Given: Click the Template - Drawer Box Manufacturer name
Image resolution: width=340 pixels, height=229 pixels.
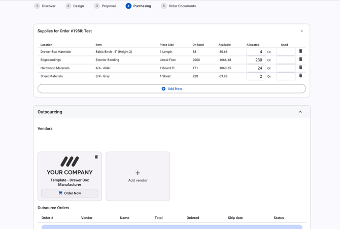Looking at the screenshot, I should tap(70, 182).
